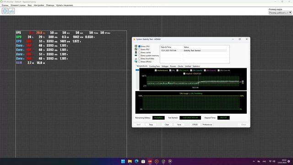Toggle CPU Core #4 graph checkbox
Image resolution: width=293 pixels, height=165 pixels.
[x=218, y=70]
